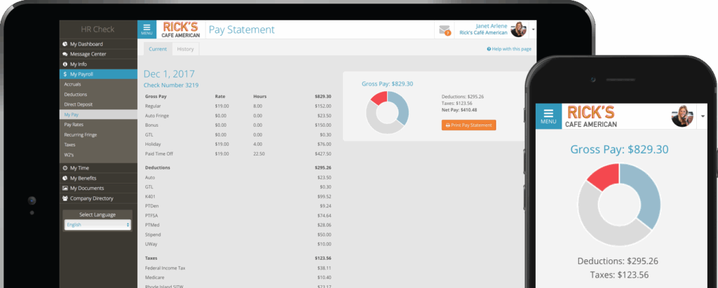Viewport: 718px width, 288px height.
Task: Switch to the History tab
Action: point(185,49)
